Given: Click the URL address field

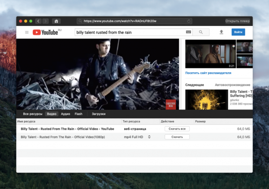Looking at the screenshot, I should coord(134,21).
